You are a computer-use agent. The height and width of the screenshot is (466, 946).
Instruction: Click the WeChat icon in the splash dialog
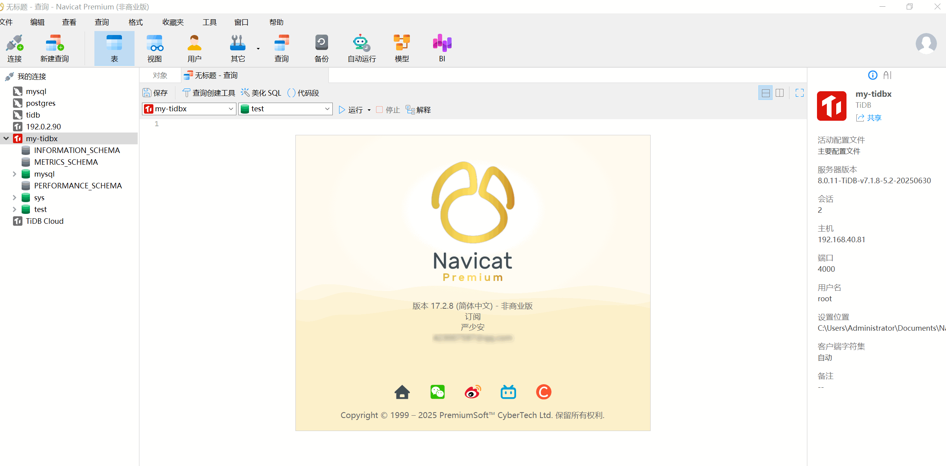437,392
